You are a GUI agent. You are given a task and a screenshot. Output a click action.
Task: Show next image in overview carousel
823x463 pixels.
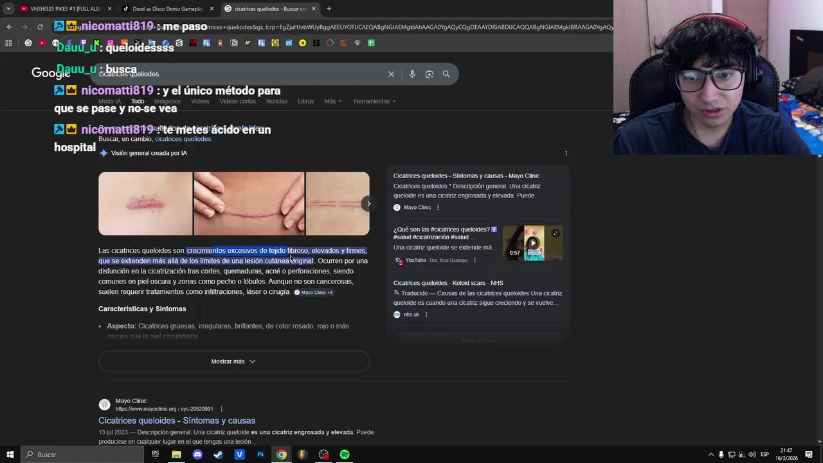(x=368, y=204)
